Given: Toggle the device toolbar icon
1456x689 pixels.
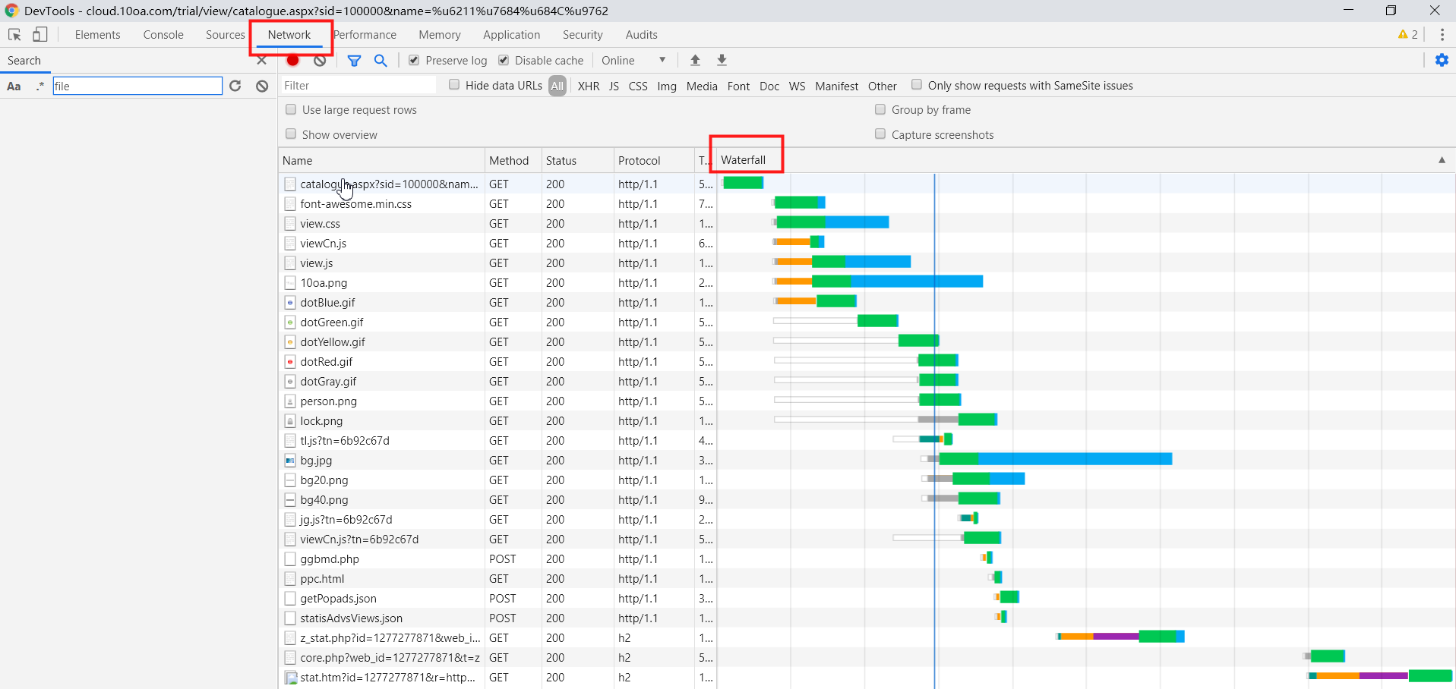Looking at the screenshot, I should [x=40, y=35].
